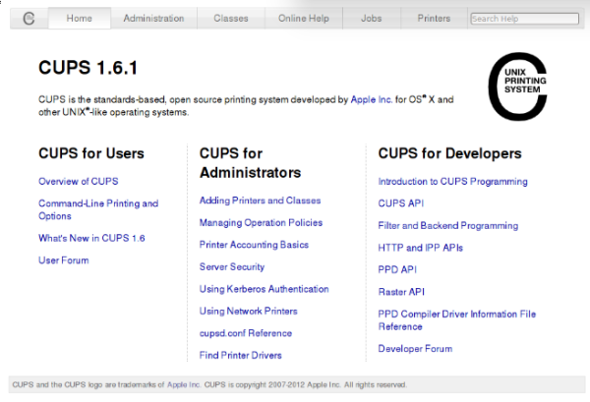Focus the Search Help input field

524,18
